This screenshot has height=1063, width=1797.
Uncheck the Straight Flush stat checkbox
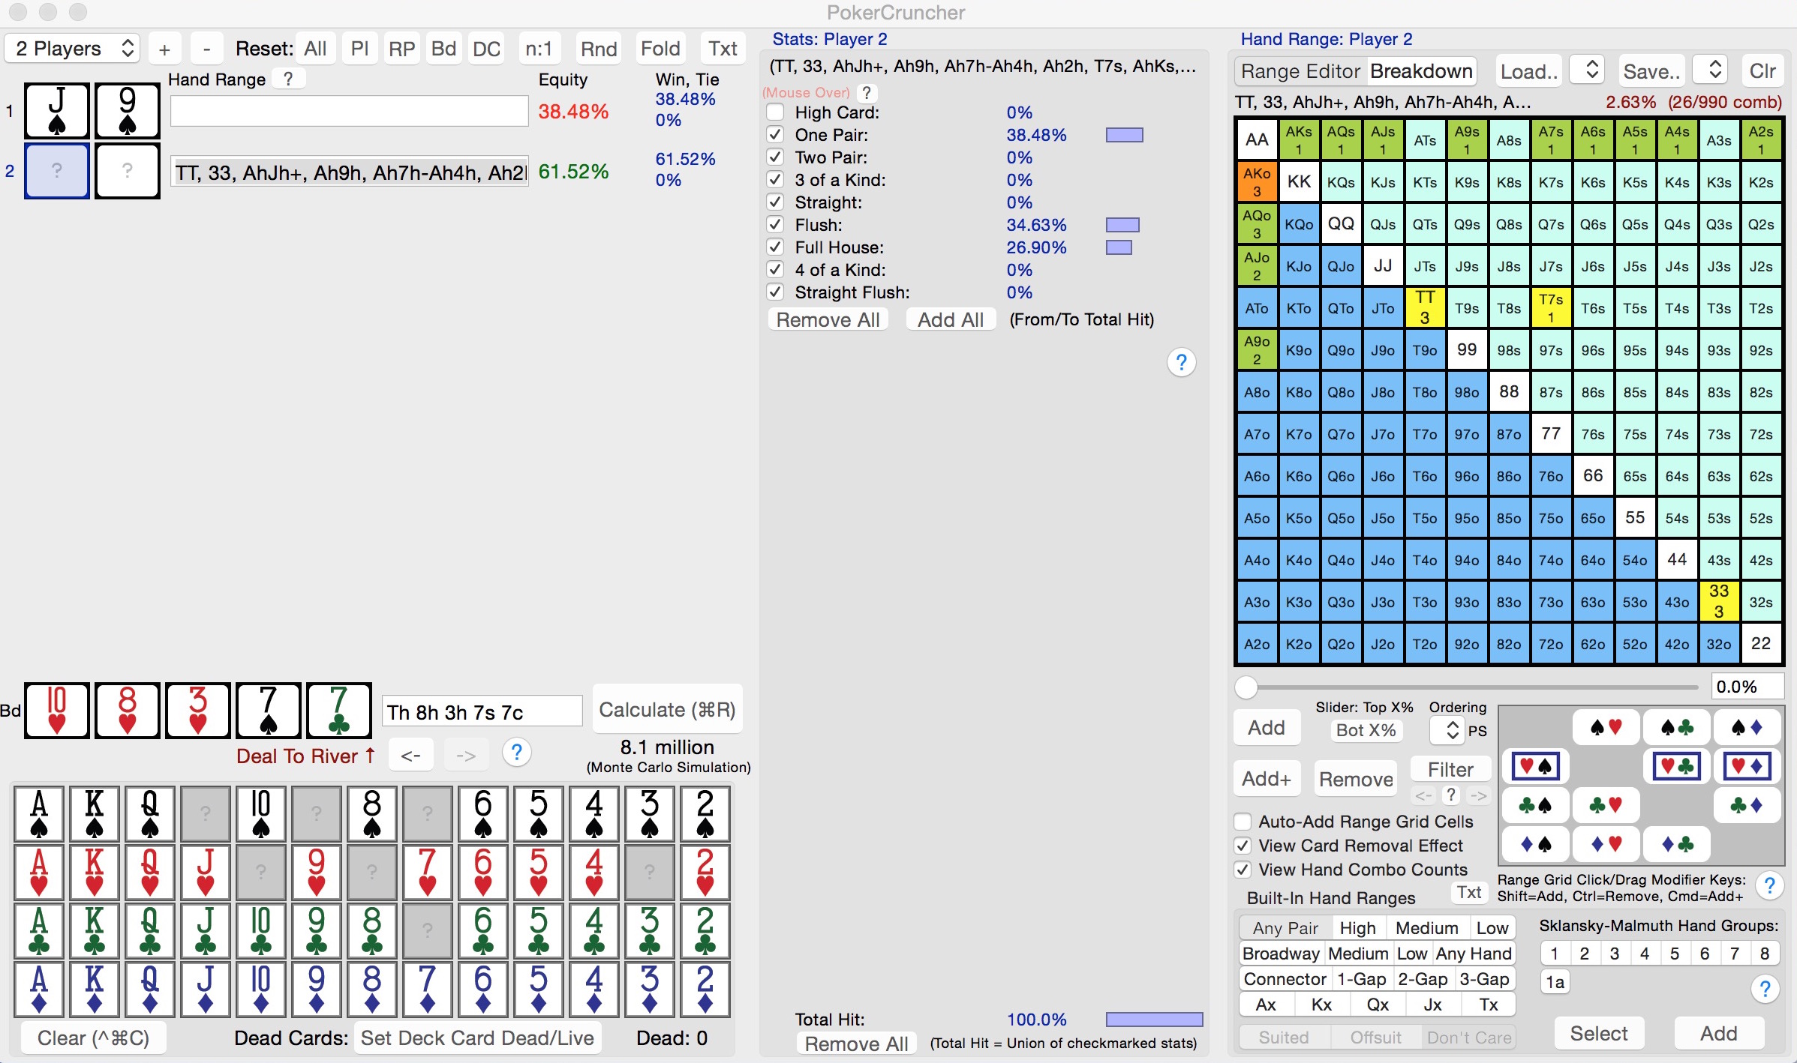pyautogui.click(x=775, y=292)
